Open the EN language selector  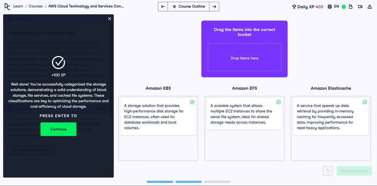click(333, 7)
